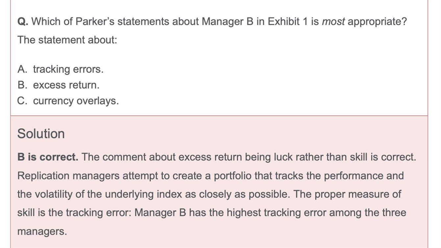This screenshot has height=248, width=441.
Task: Click "Replication managers" in the solution
Action: click(x=68, y=176)
